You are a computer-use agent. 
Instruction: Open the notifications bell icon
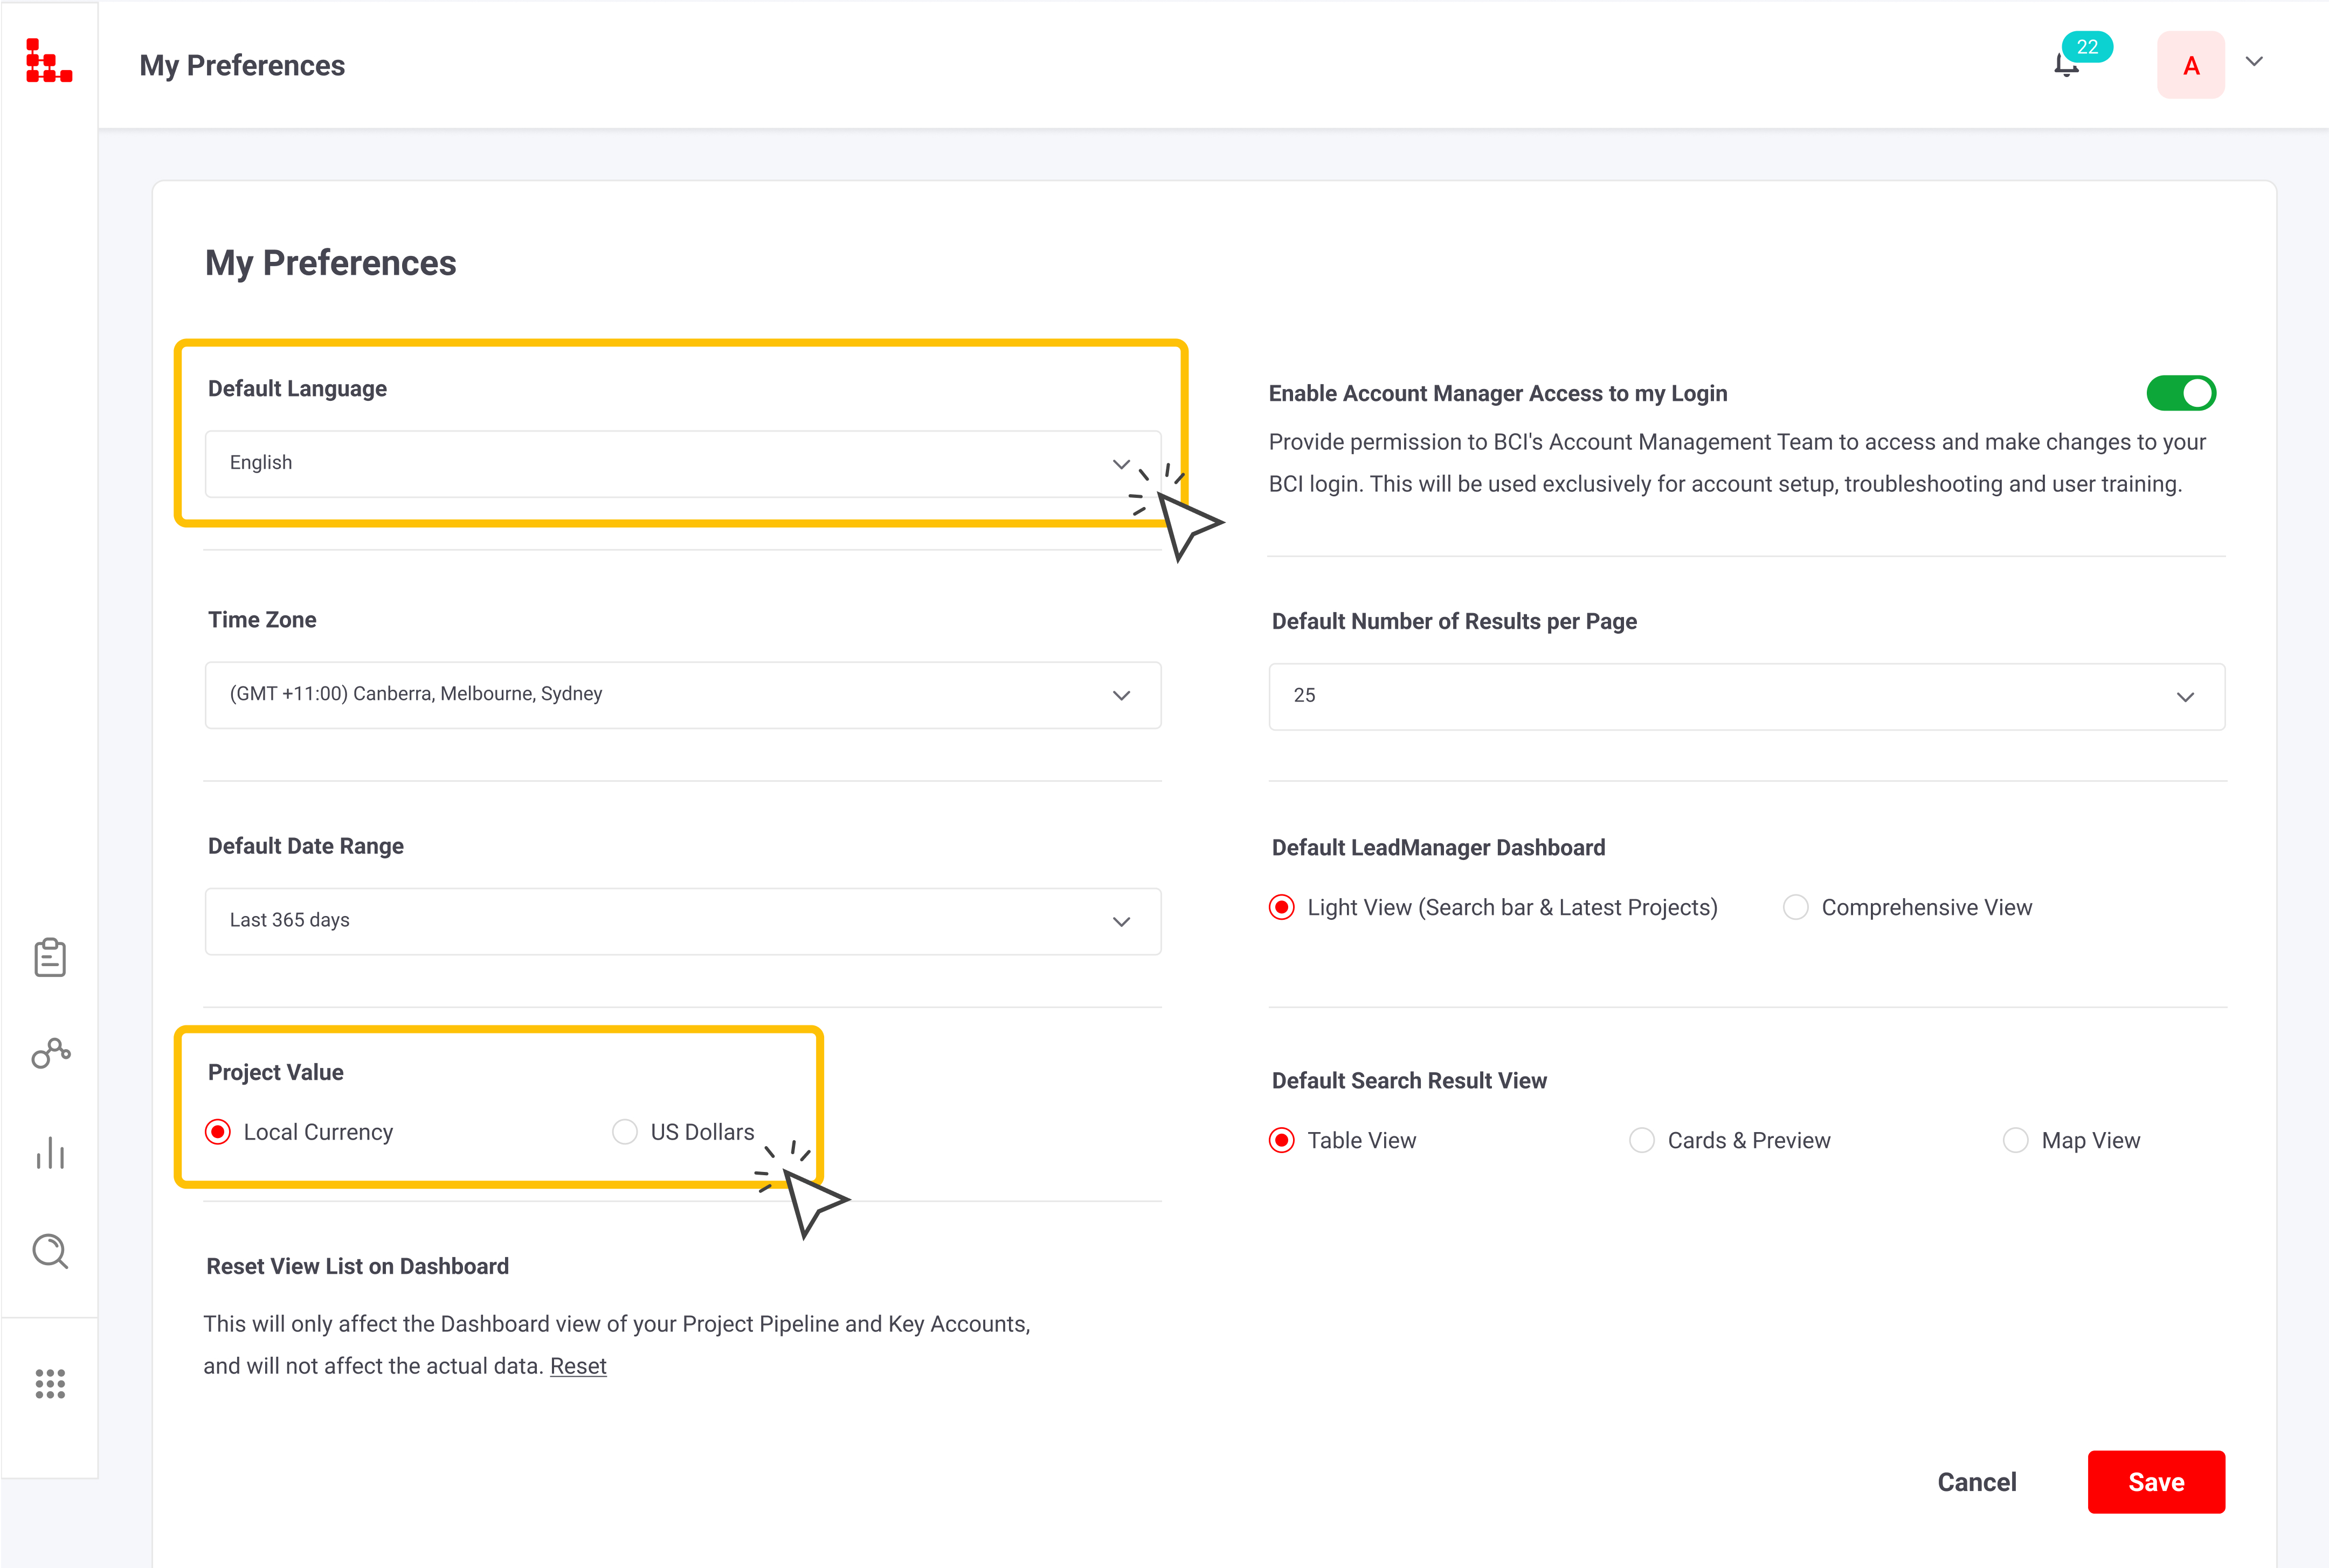pos(2066,66)
